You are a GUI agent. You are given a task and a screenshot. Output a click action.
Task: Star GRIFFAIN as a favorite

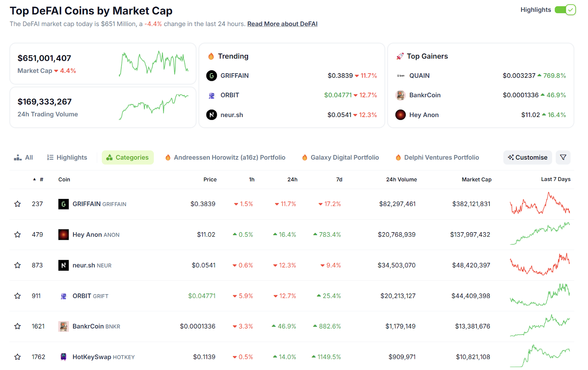click(17, 204)
